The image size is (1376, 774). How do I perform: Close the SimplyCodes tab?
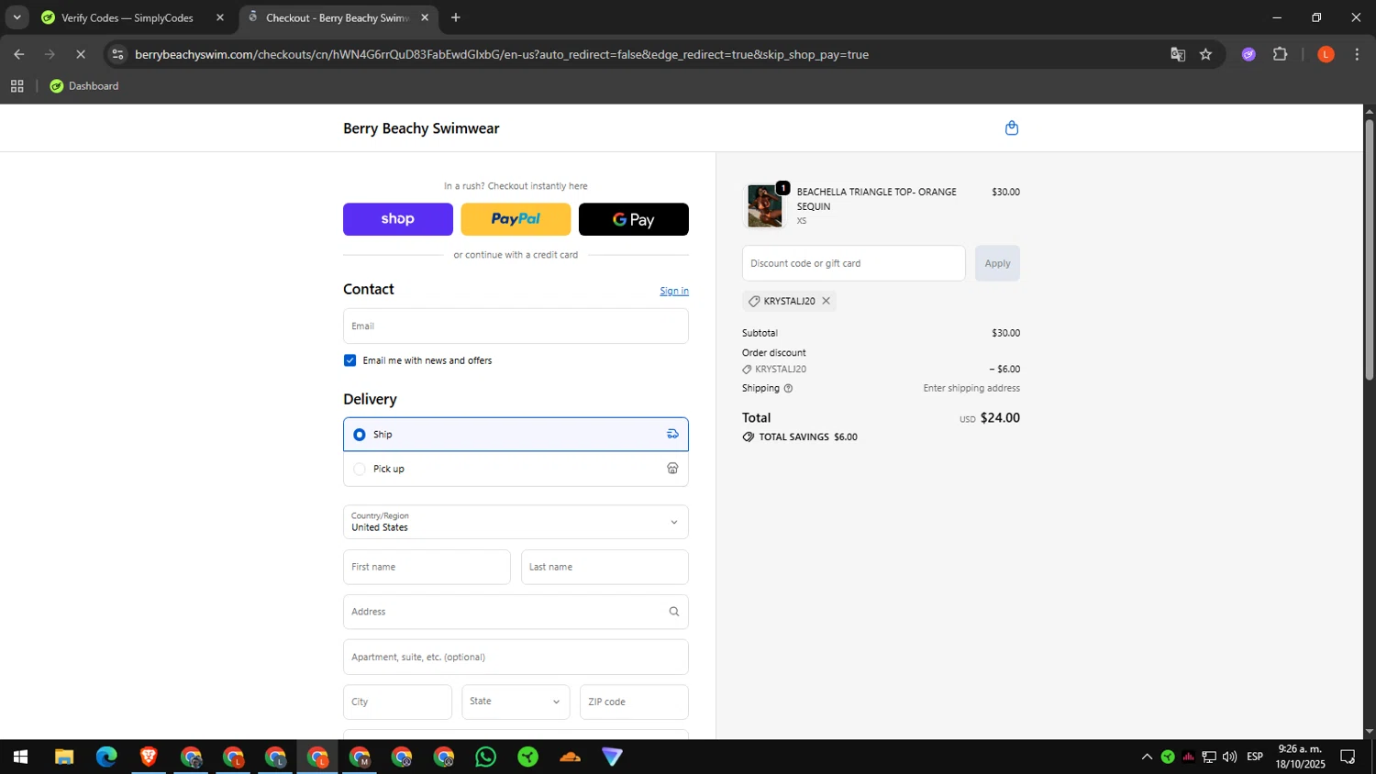220,17
